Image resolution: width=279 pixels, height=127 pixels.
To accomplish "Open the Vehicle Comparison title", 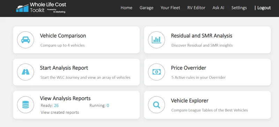I will (x=63, y=36).
